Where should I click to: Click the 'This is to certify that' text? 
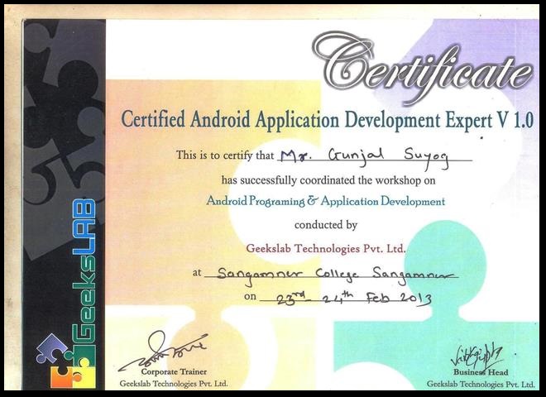[x=225, y=155]
